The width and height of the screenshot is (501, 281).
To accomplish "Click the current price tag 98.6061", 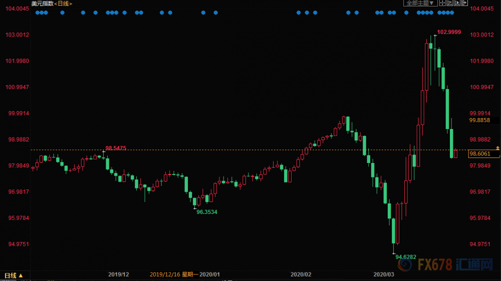I will pyautogui.click(x=483, y=153).
